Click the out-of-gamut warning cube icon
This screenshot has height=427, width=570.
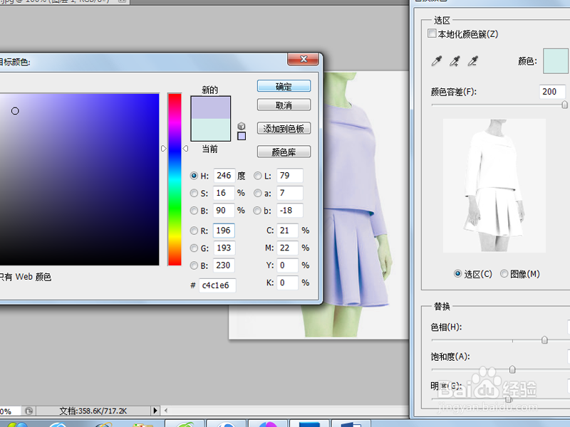click(242, 126)
